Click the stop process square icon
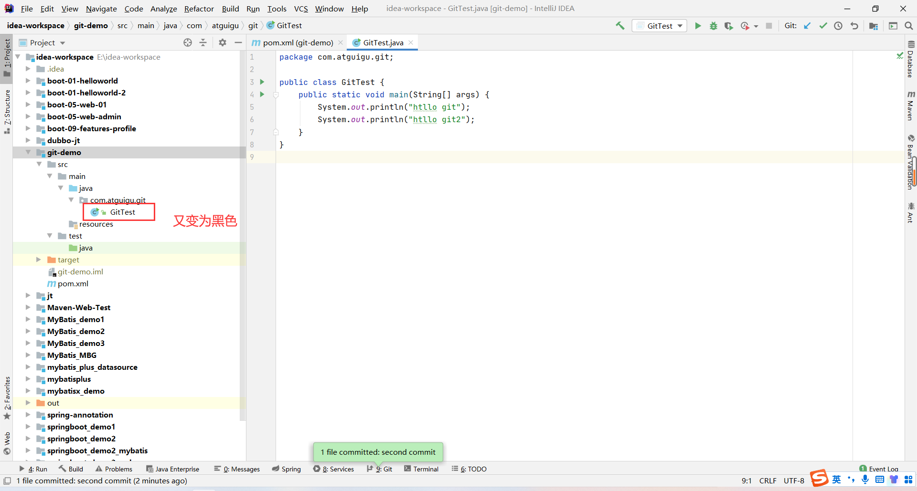 769,26
